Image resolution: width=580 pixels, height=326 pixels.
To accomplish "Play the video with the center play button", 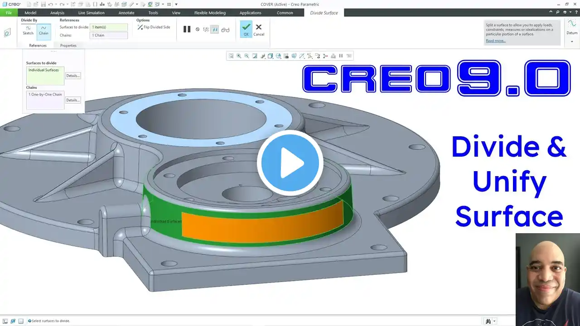I will (x=290, y=163).
